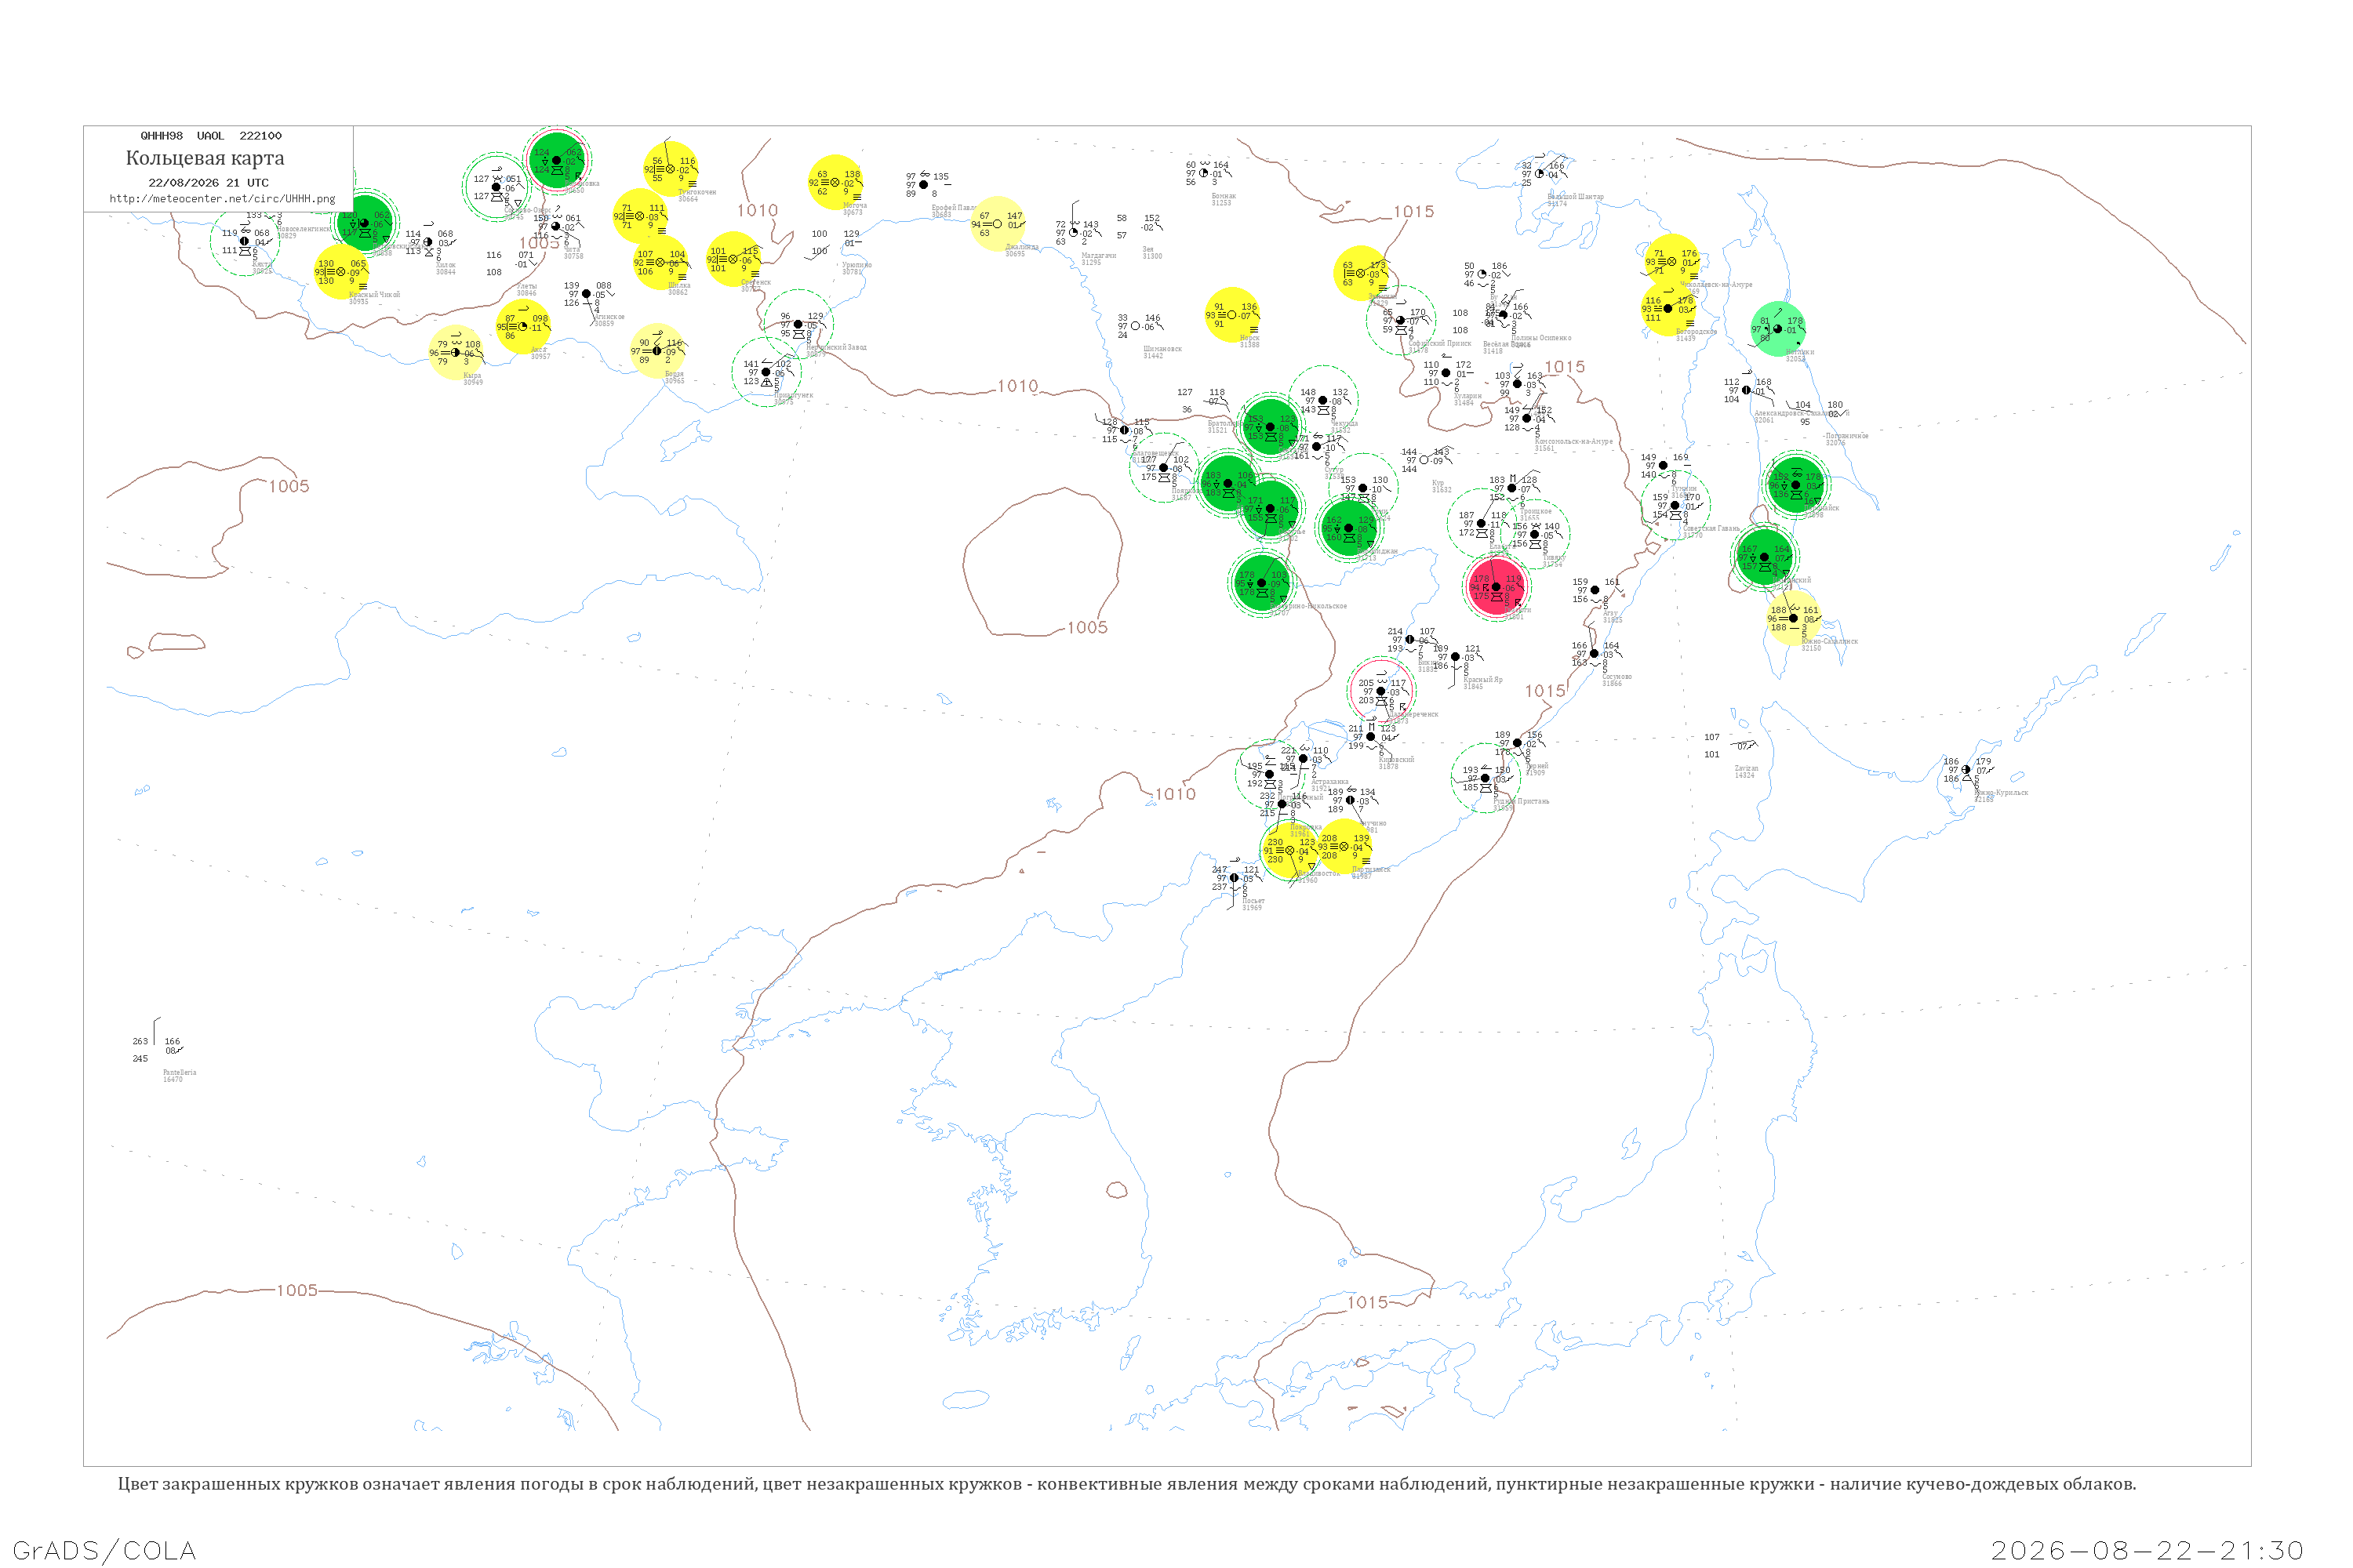Open the meteocenter.net UHHH.png URL

(x=222, y=198)
